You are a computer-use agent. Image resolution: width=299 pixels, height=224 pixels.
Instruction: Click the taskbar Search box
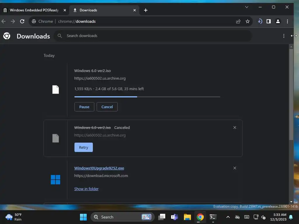click(122, 217)
